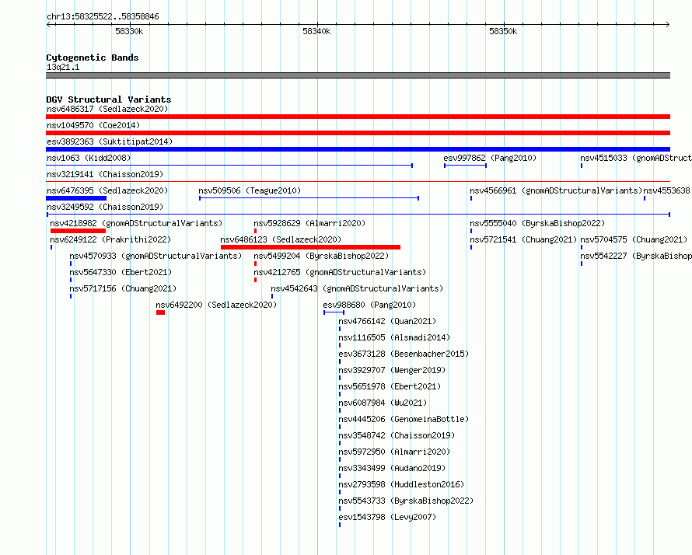Click nsv5704575 (Chuang2021) label

coord(634,239)
